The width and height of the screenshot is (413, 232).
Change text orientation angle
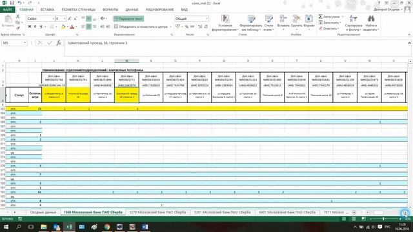tap(103, 19)
